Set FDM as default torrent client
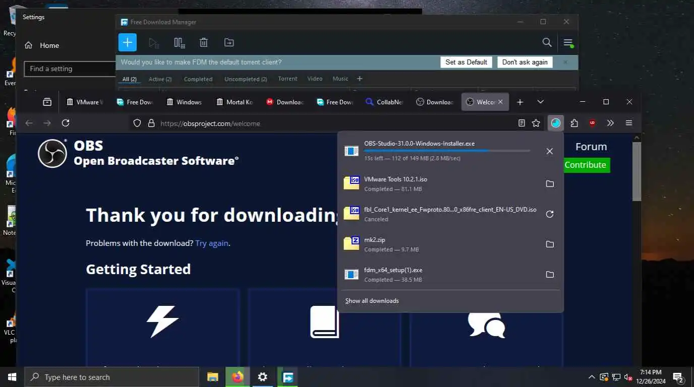 click(466, 62)
